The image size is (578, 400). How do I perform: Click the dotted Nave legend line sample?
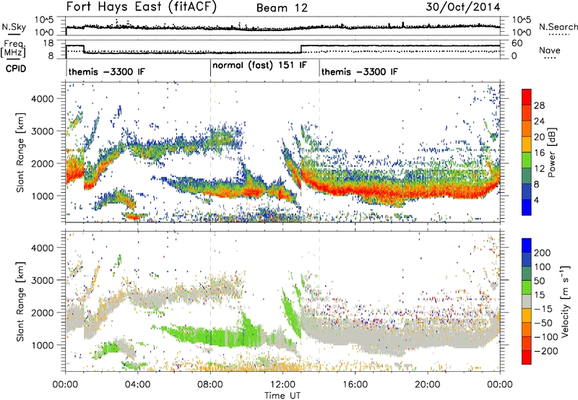pos(550,58)
